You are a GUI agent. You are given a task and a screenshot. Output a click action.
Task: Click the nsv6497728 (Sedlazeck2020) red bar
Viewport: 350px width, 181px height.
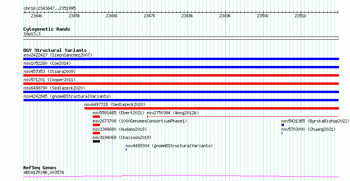(212, 108)
